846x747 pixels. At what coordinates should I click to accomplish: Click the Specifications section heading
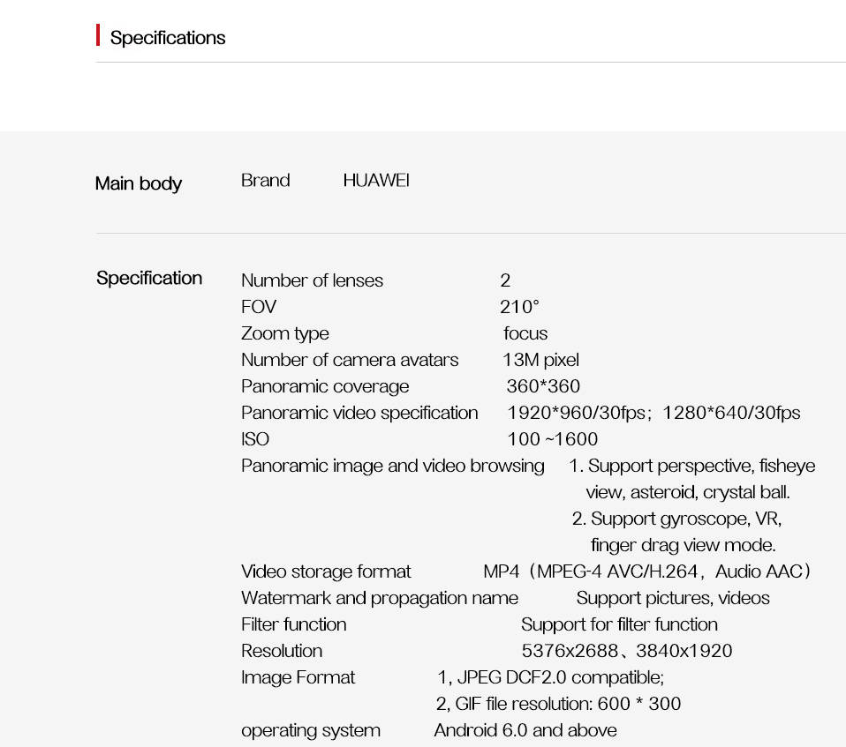point(168,38)
